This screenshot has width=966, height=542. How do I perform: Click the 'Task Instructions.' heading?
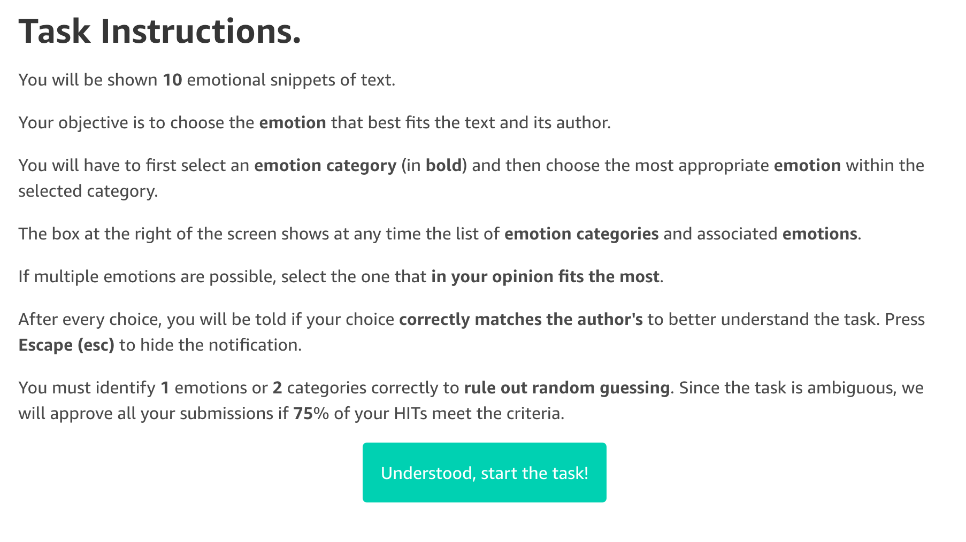[160, 32]
